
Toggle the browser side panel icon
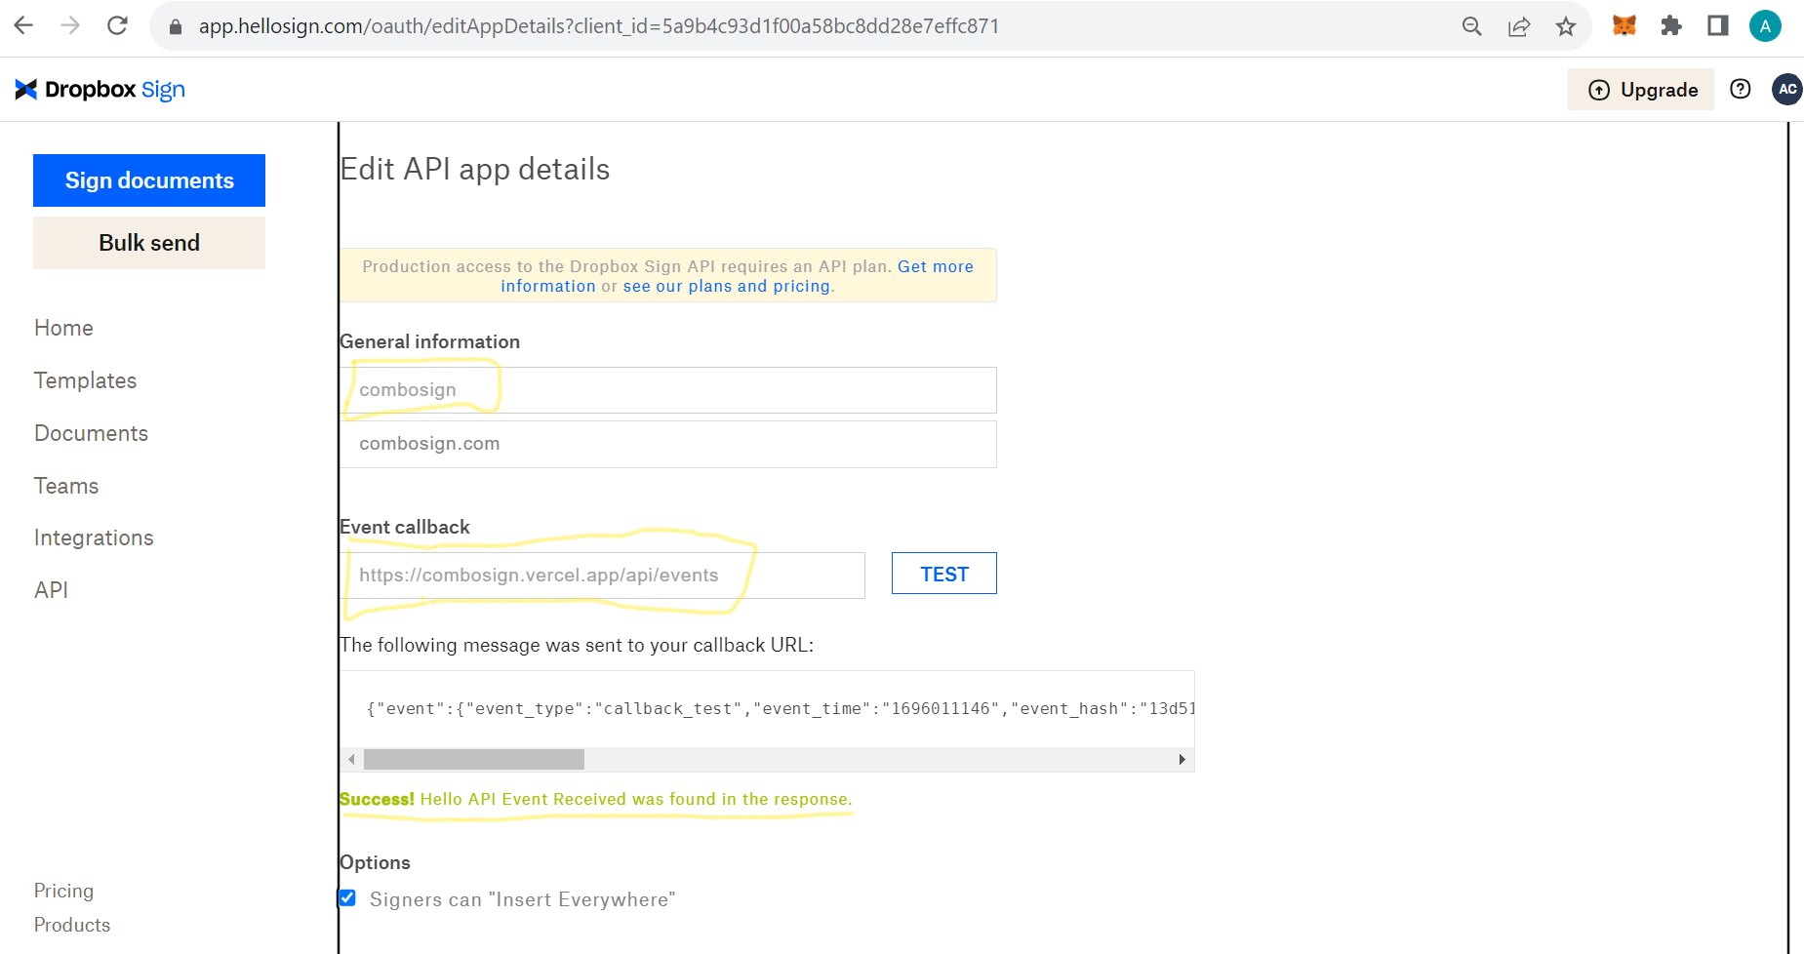click(x=1718, y=25)
